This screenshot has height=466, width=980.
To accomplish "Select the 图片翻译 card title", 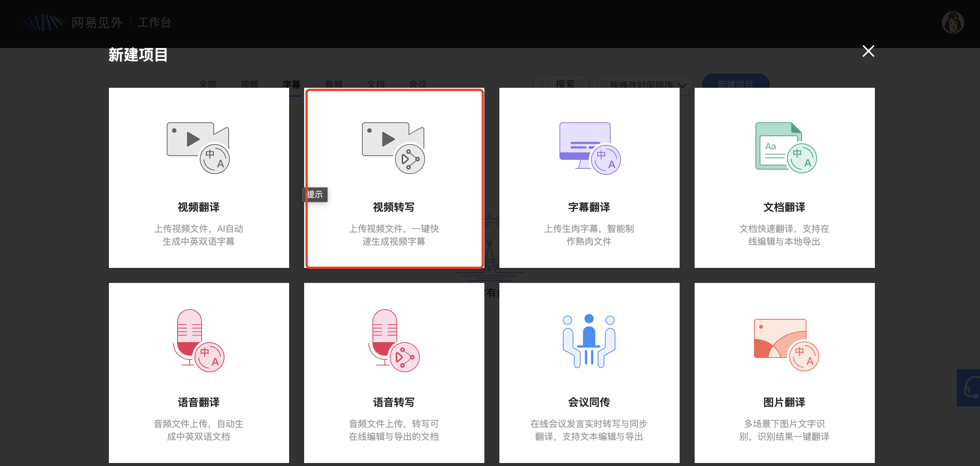I will 784,402.
